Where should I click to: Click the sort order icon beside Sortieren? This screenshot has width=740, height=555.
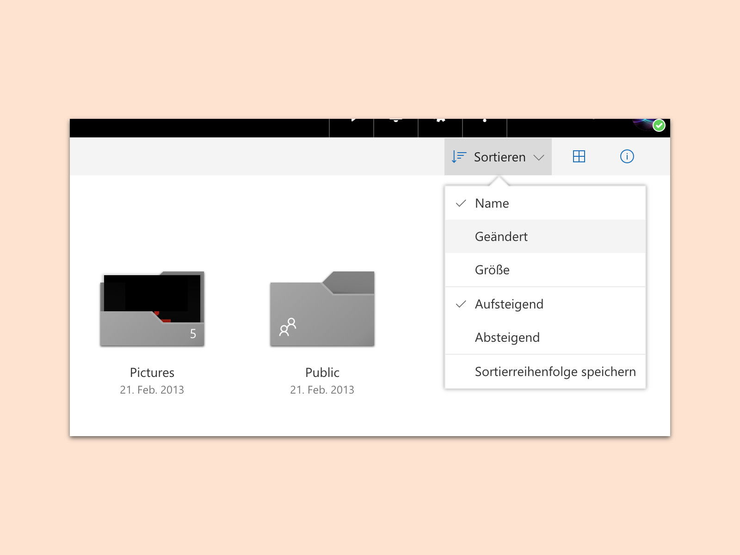[459, 157]
